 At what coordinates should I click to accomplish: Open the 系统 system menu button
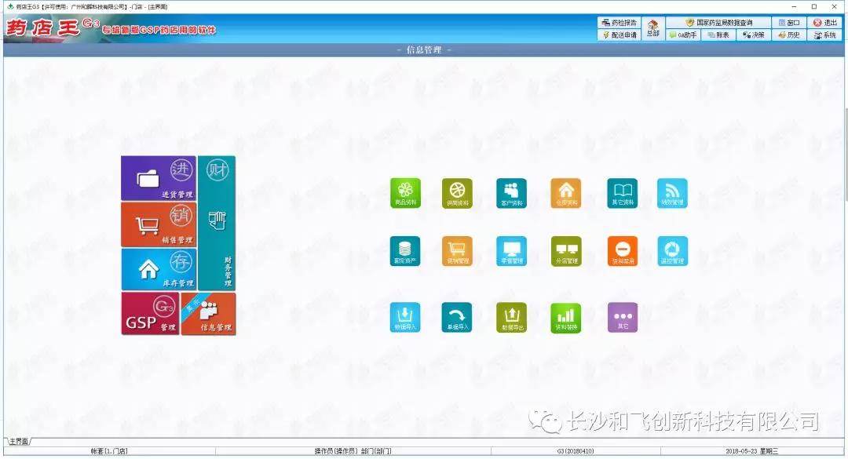(x=825, y=35)
